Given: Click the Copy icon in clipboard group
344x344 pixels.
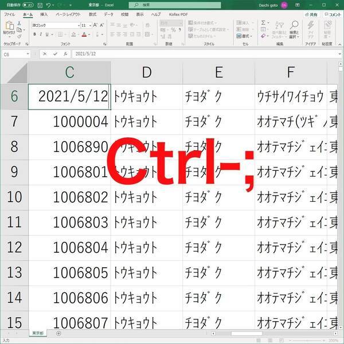Looking at the screenshot, I should [x=19, y=30].
